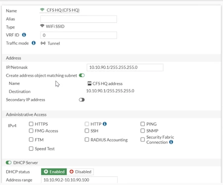Check the FTM checkbox

pos(31,139)
